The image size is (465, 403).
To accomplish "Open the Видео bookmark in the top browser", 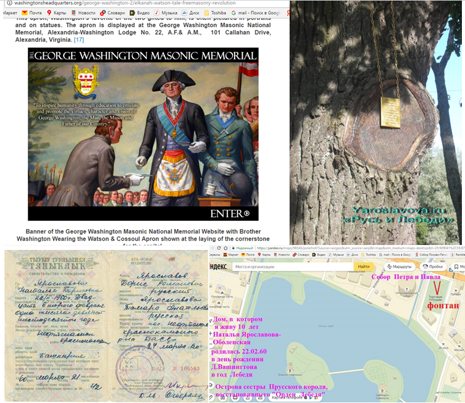I will pyautogui.click(x=140, y=13).
